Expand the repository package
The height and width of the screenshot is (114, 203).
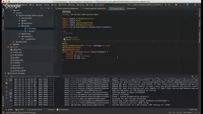click(19, 36)
